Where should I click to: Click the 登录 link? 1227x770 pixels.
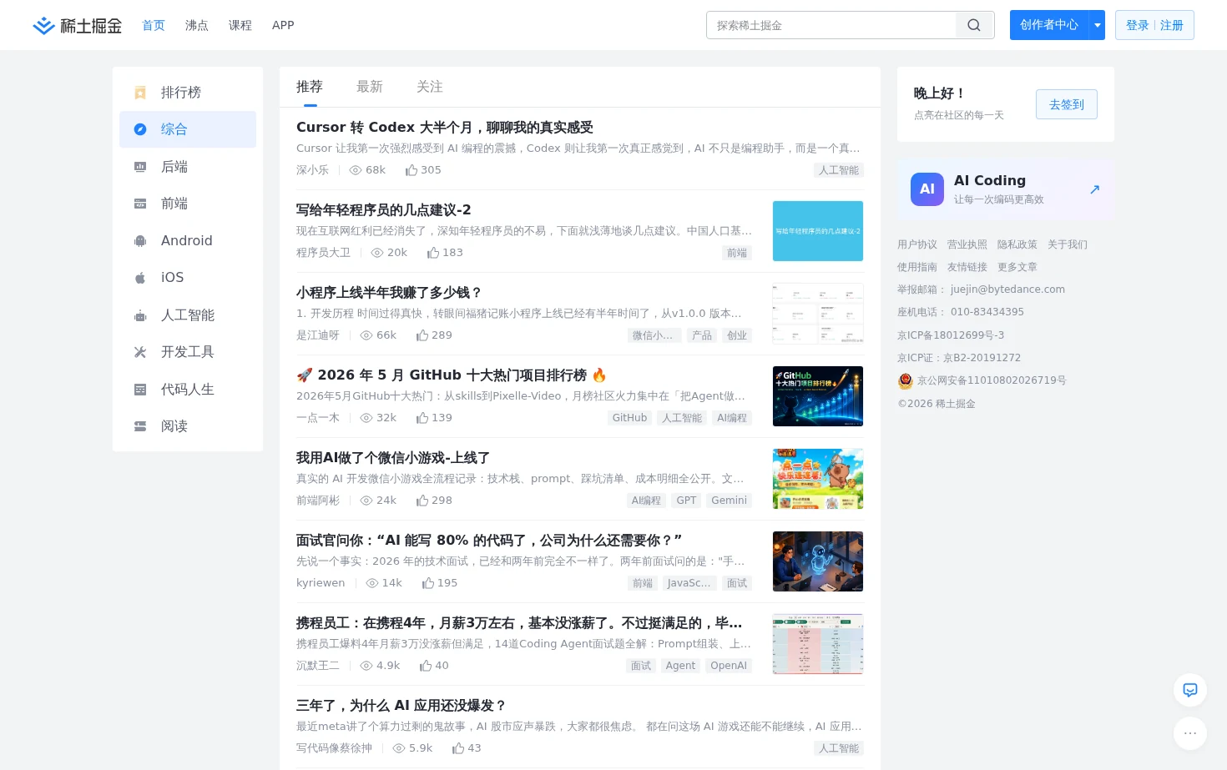(1138, 26)
